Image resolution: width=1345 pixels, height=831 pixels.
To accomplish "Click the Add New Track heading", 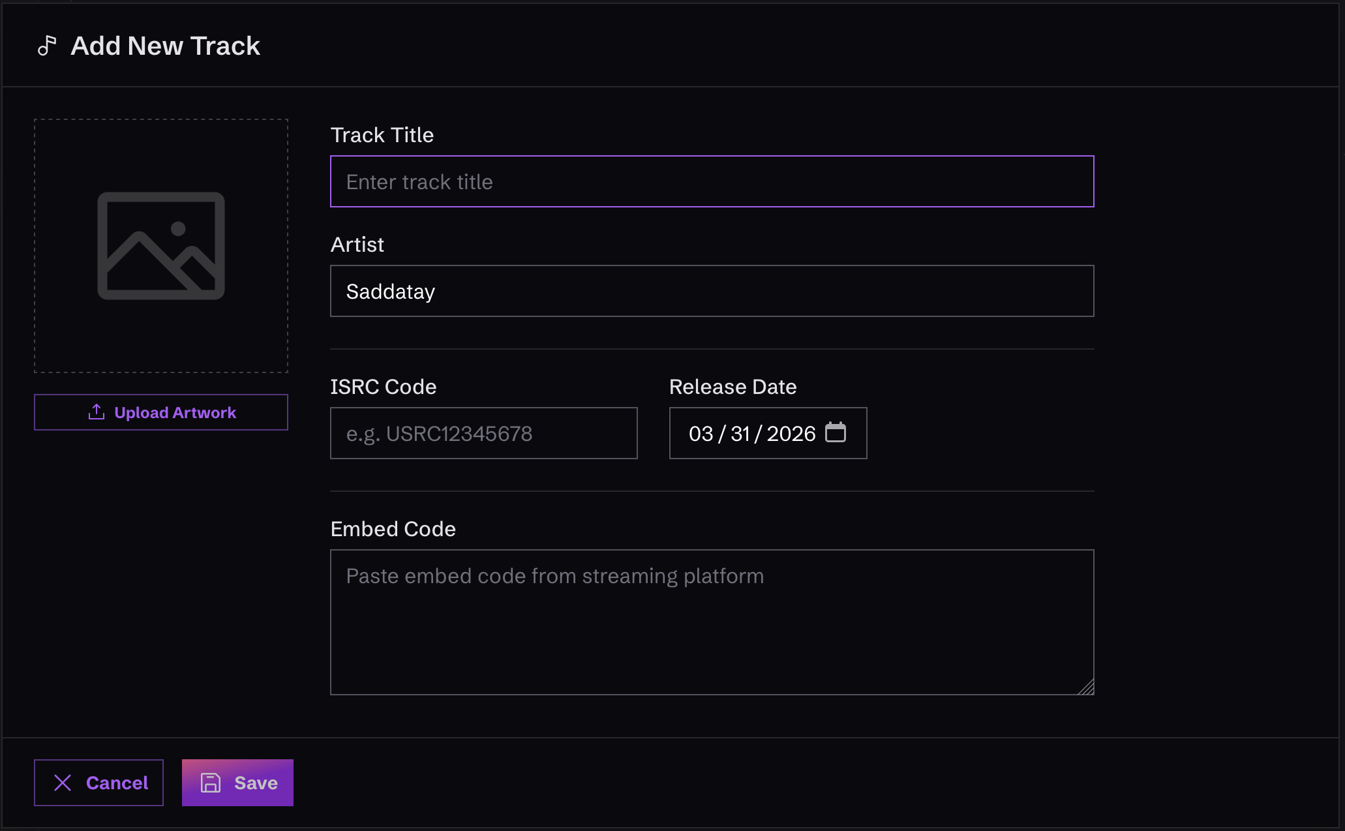I will click(x=166, y=46).
